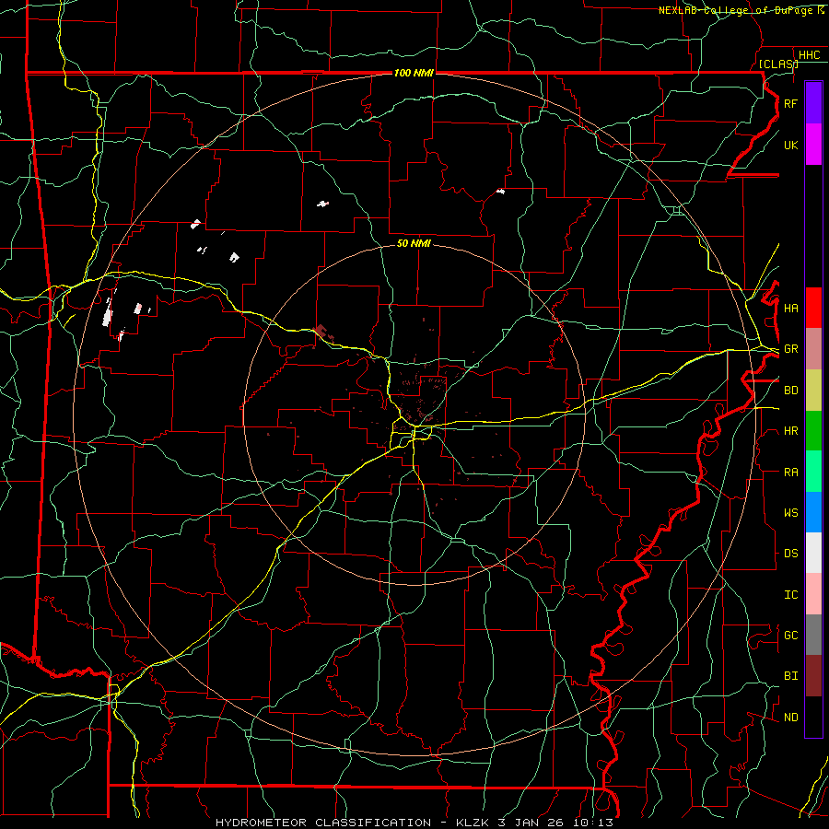Image resolution: width=829 pixels, height=829 pixels.
Task: Click the RA legend label
Action: point(790,473)
